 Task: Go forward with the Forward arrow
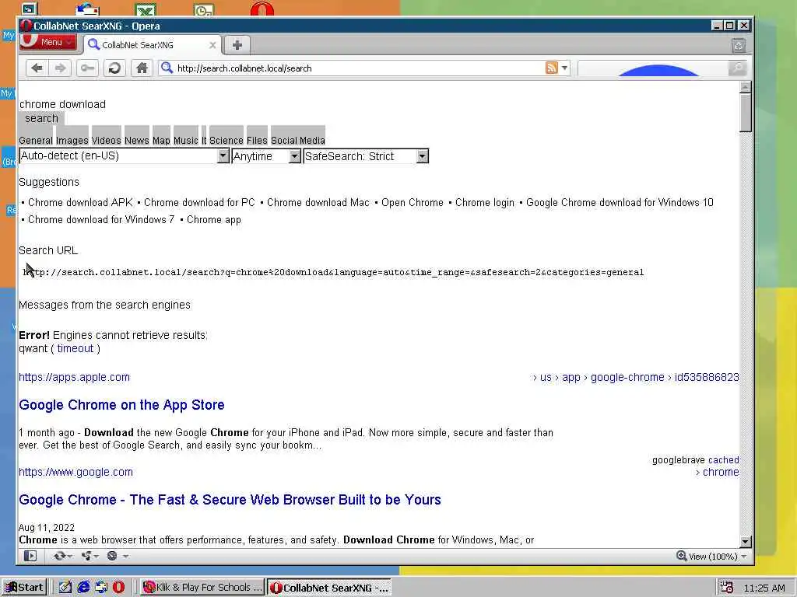tap(60, 68)
